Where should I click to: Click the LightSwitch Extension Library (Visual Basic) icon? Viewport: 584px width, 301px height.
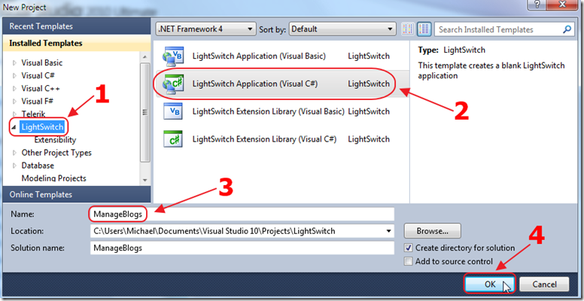[x=172, y=111]
